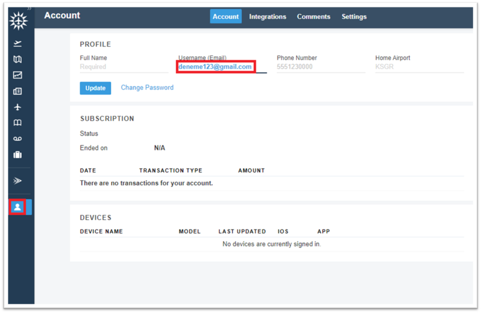Expand the sidebar with the top chevrons
This screenshot has height=313, width=481.
(29, 8)
